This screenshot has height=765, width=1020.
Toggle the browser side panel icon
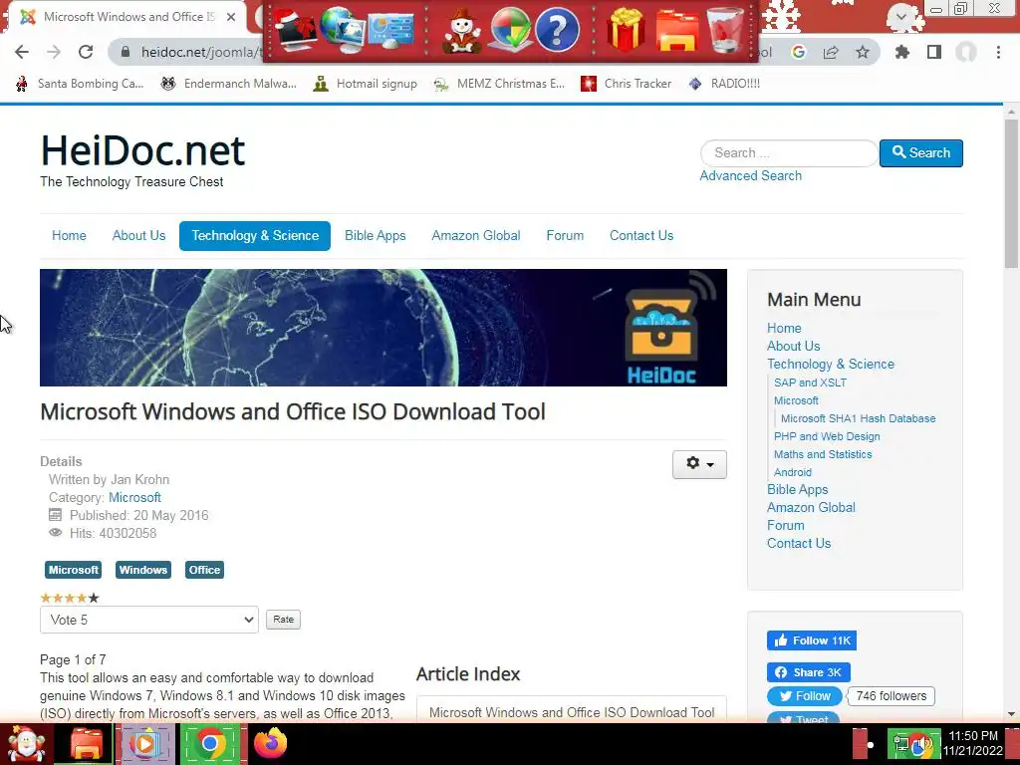[x=934, y=52]
